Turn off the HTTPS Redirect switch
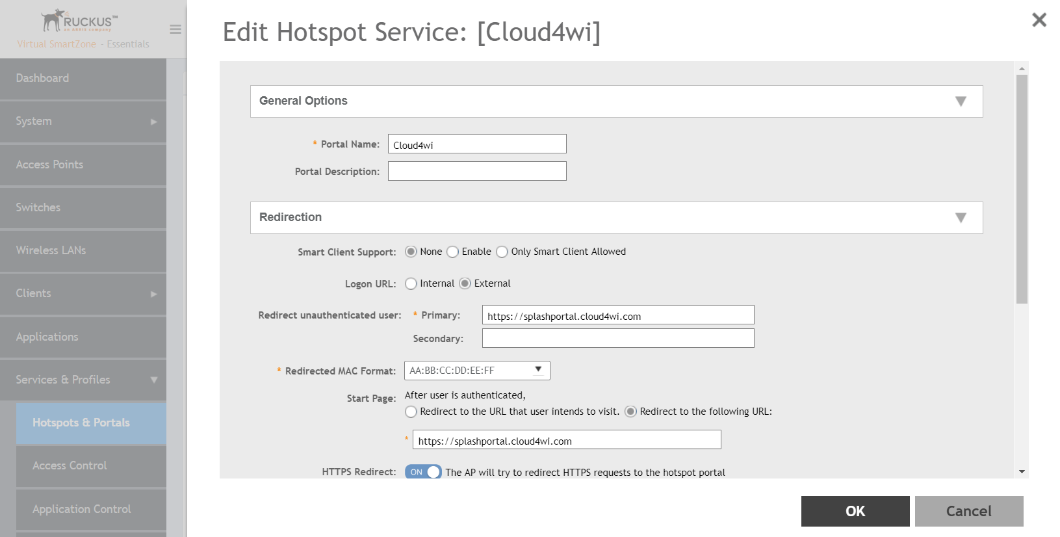The width and height of the screenshot is (1060, 537). [x=423, y=472]
